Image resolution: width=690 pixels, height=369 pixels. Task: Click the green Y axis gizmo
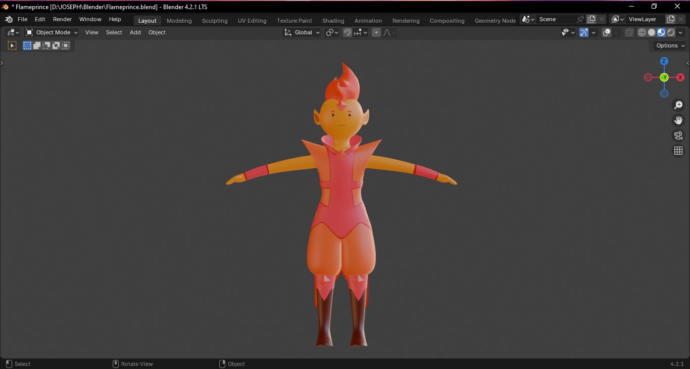point(664,77)
